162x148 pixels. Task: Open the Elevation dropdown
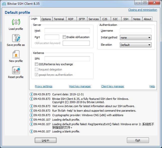(x=136, y=45)
